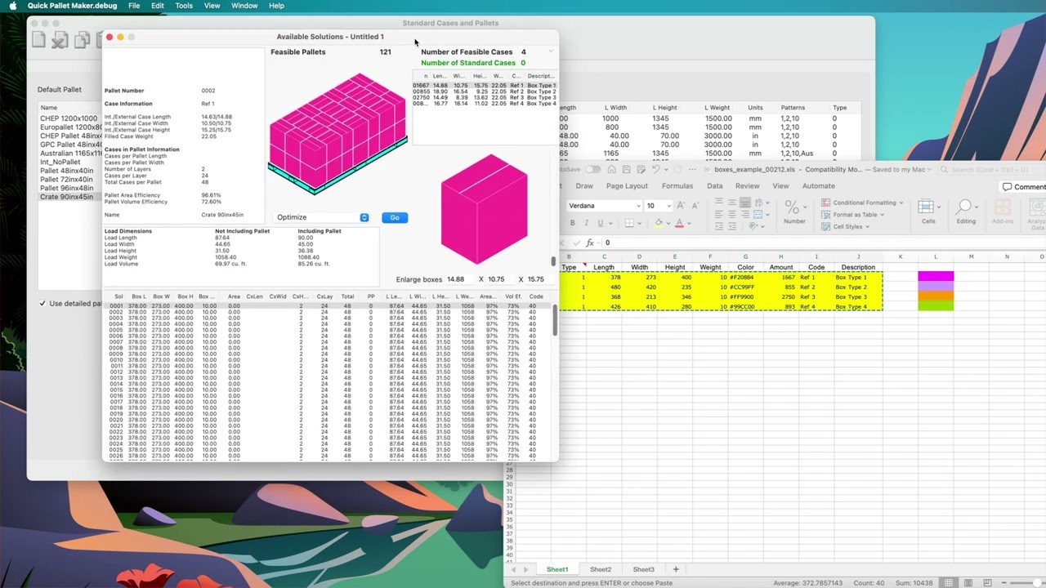Click the Merge cells icon
Screen dimensions: 1046x588
759,215
